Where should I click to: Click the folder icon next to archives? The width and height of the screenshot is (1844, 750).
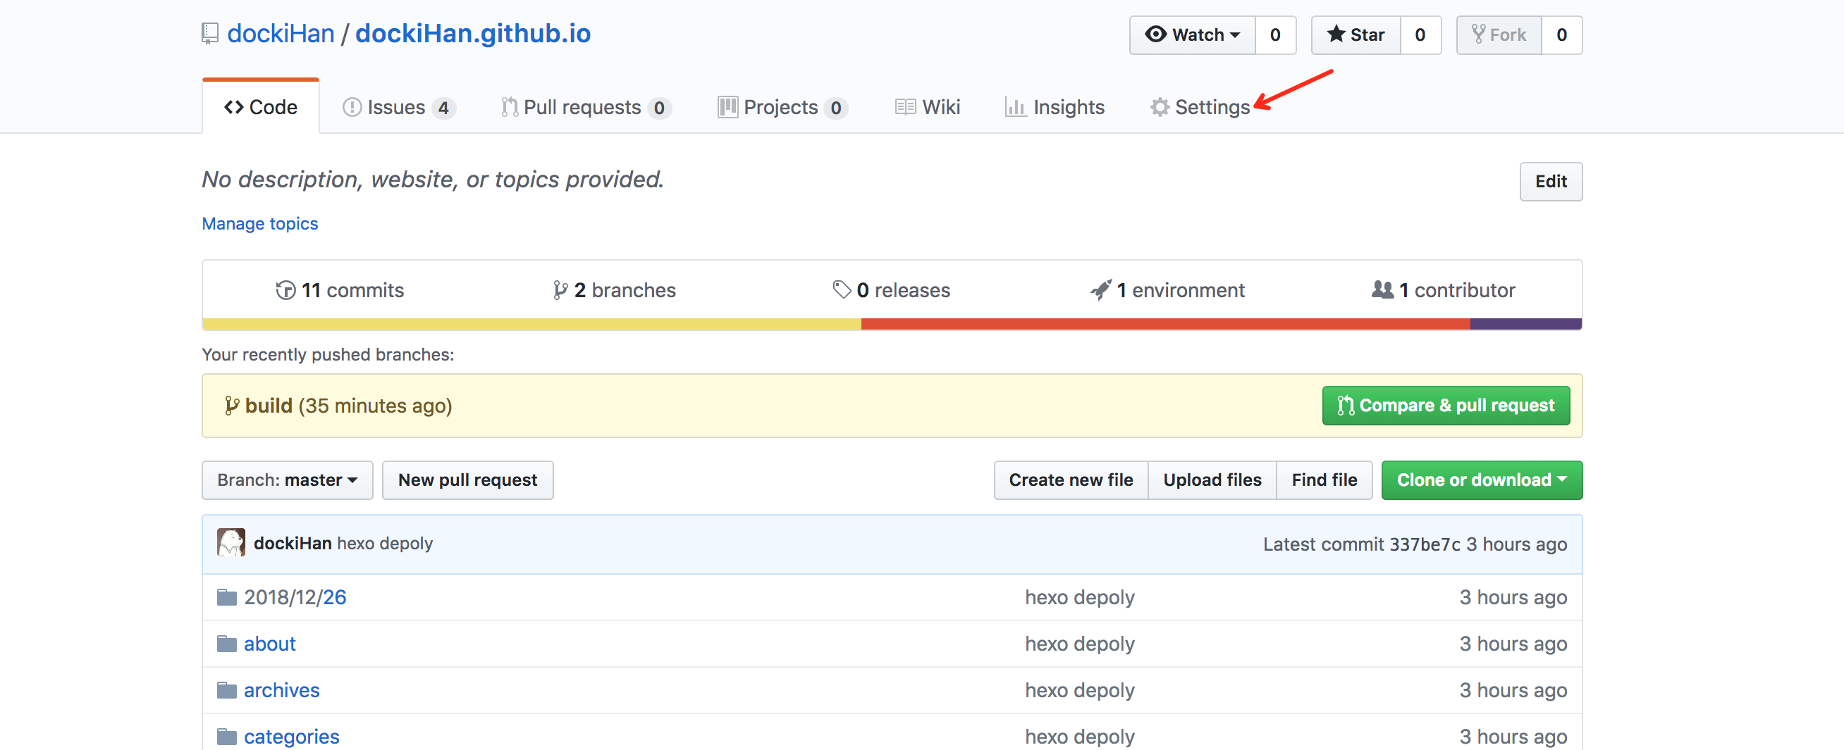click(227, 690)
